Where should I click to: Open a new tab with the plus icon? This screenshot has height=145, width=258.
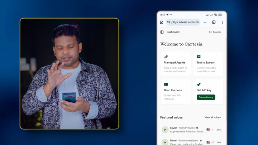[205, 22]
